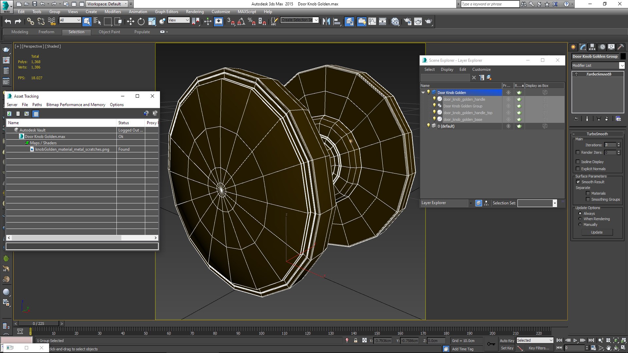Open the Hierarchy command panel tab
This screenshot has height=353, width=628.
592,47
